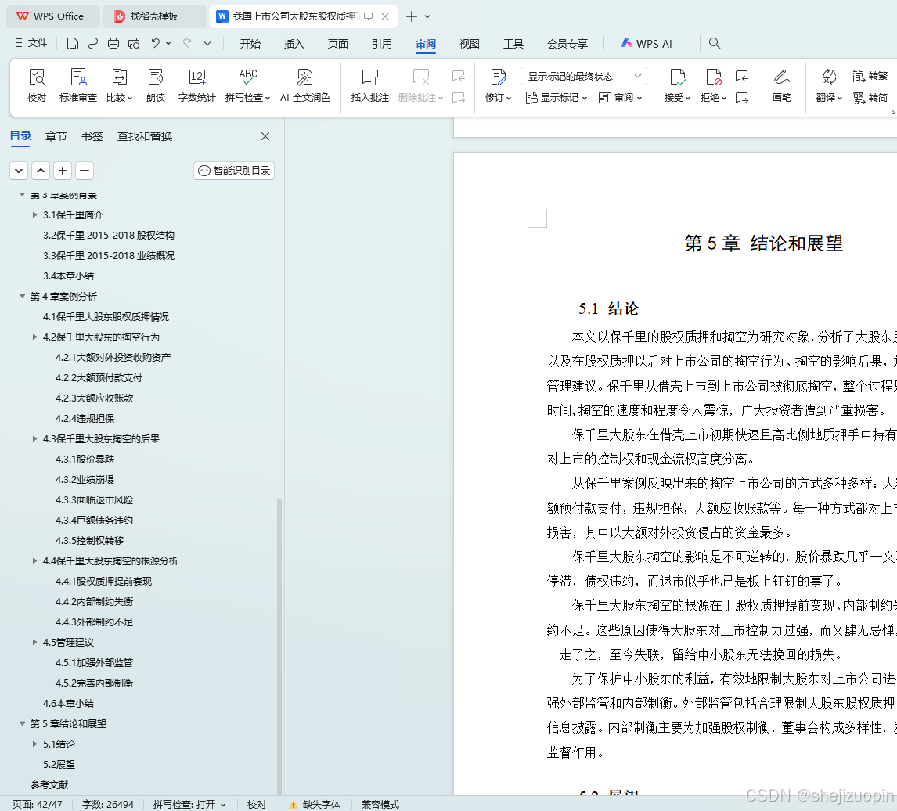
Task: Click the navigation pane vertical scrollbar
Action: [279, 646]
